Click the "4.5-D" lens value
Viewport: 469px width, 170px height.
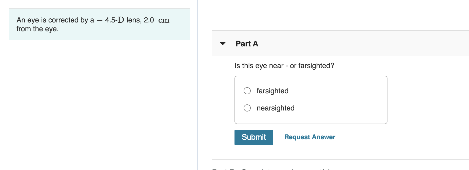point(114,20)
